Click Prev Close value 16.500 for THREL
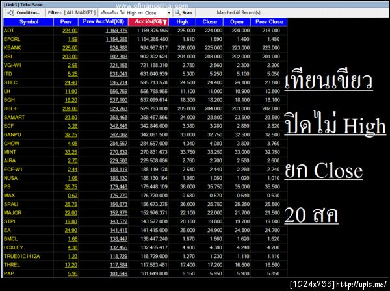The height and width of the screenshot is (291, 390). point(272,265)
